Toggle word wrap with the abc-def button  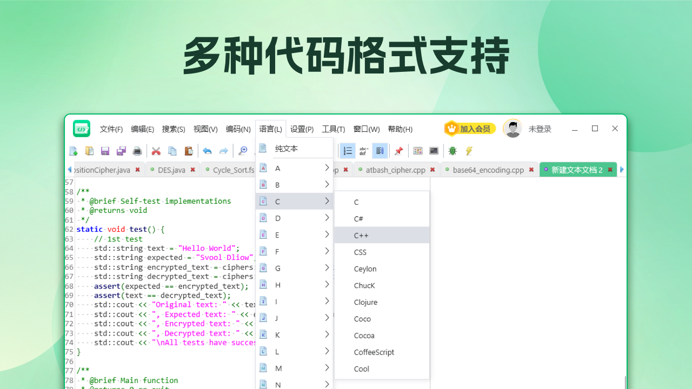364,151
